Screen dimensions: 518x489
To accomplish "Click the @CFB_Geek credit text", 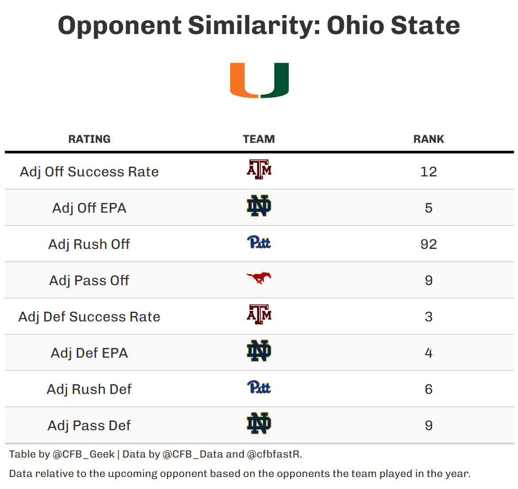I will pos(83,454).
